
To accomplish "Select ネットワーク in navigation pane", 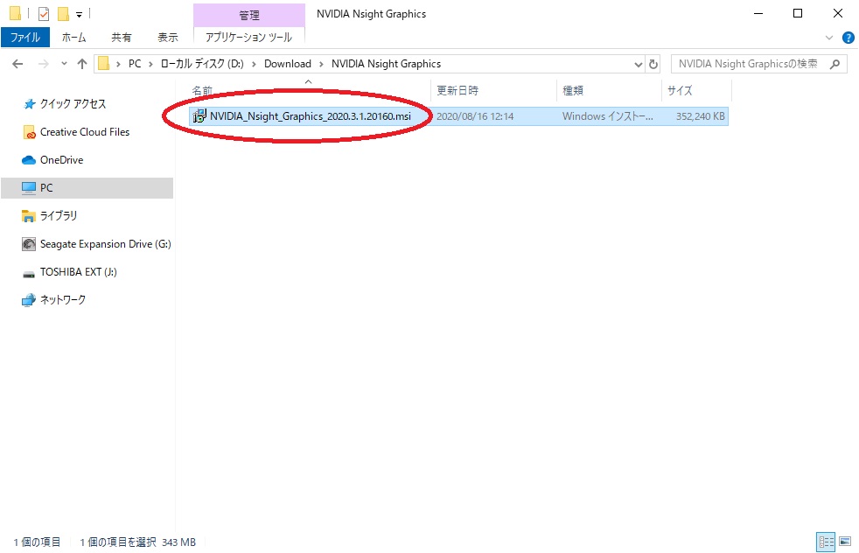I will tap(63, 300).
